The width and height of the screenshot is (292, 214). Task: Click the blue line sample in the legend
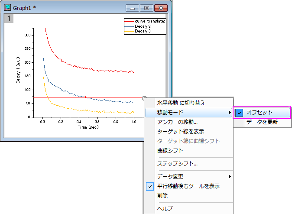(129, 26)
